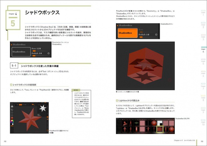The height and width of the screenshot is (146, 207).
Task: Go to the Chapter 10 index tab
Action: (x=203, y=123)
